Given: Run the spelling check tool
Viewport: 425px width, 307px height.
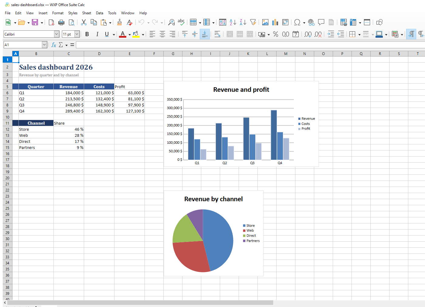Looking at the screenshot, I should [181, 22].
